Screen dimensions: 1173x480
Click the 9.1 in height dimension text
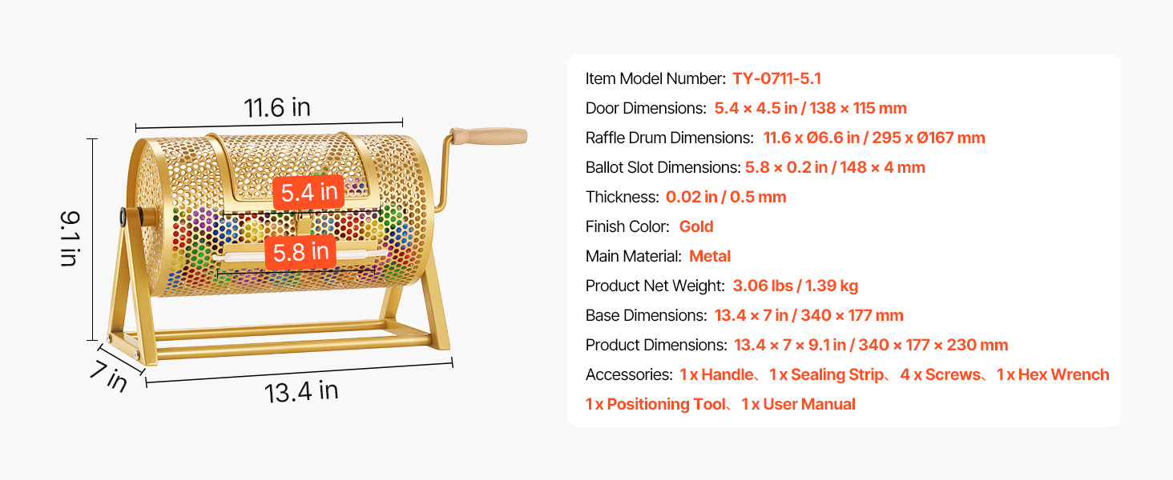click(x=69, y=238)
